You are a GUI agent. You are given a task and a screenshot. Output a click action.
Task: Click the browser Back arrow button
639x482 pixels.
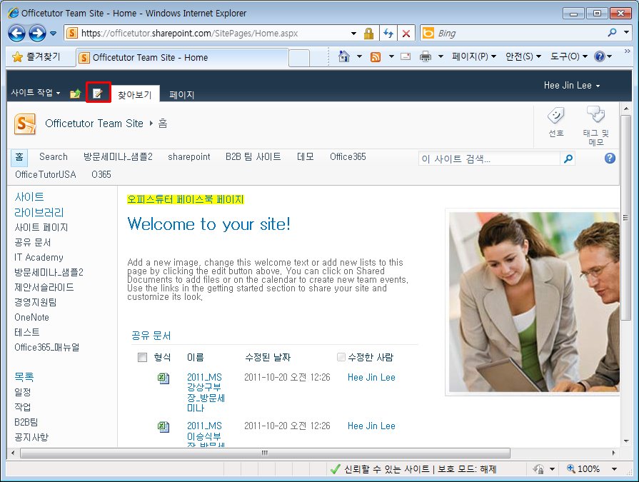click(x=17, y=34)
